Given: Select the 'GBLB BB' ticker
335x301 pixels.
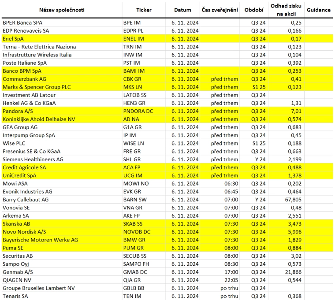Looking at the screenshot, I should point(134,288).
